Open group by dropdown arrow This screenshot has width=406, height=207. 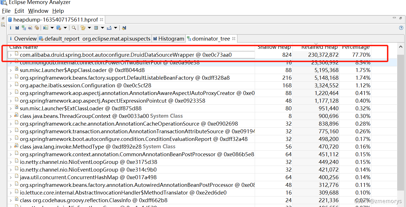89,28
